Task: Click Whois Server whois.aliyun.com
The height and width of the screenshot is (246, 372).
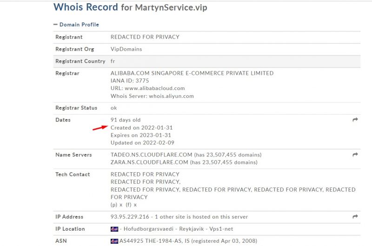Action: (x=152, y=96)
